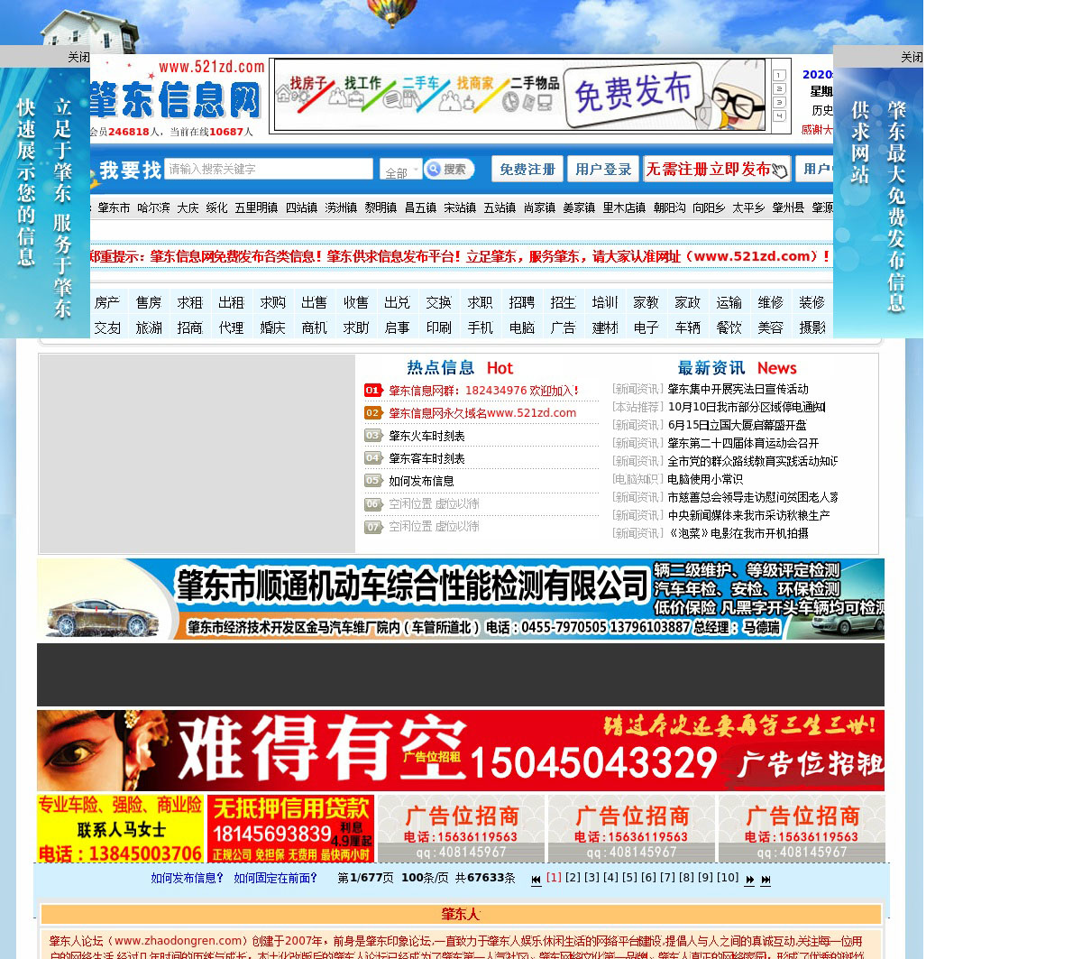Open 如何发布信息 in hot list
The height and width of the screenshot is (959, 1082).
[x=421, y=481]
